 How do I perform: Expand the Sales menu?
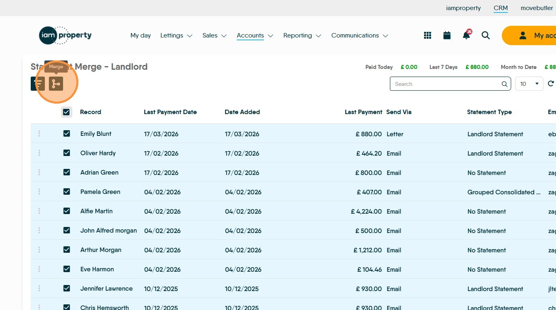point(215,35)
